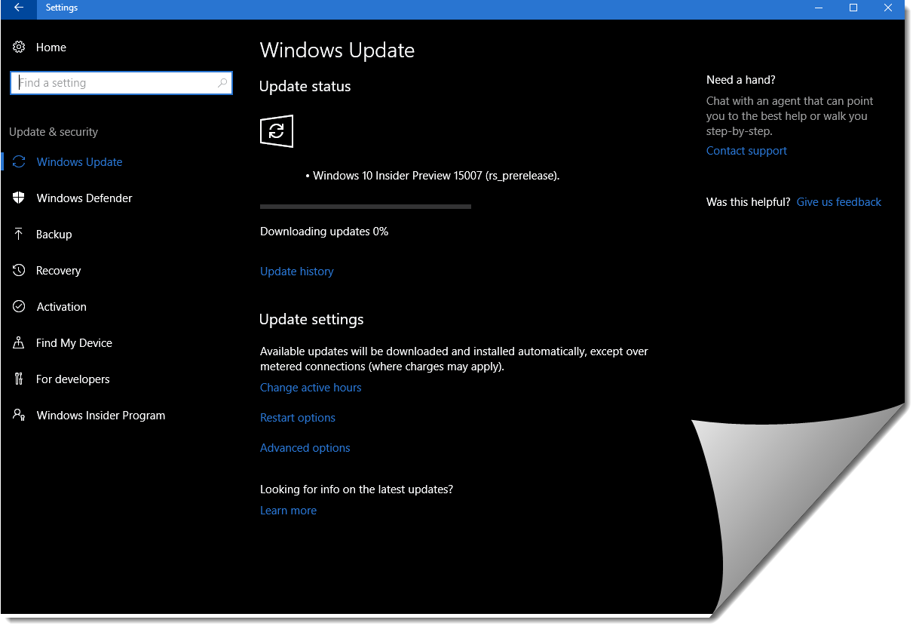Click the Update & security category label
The width and height of the screenshot is (916, 629).
(54, 132)
